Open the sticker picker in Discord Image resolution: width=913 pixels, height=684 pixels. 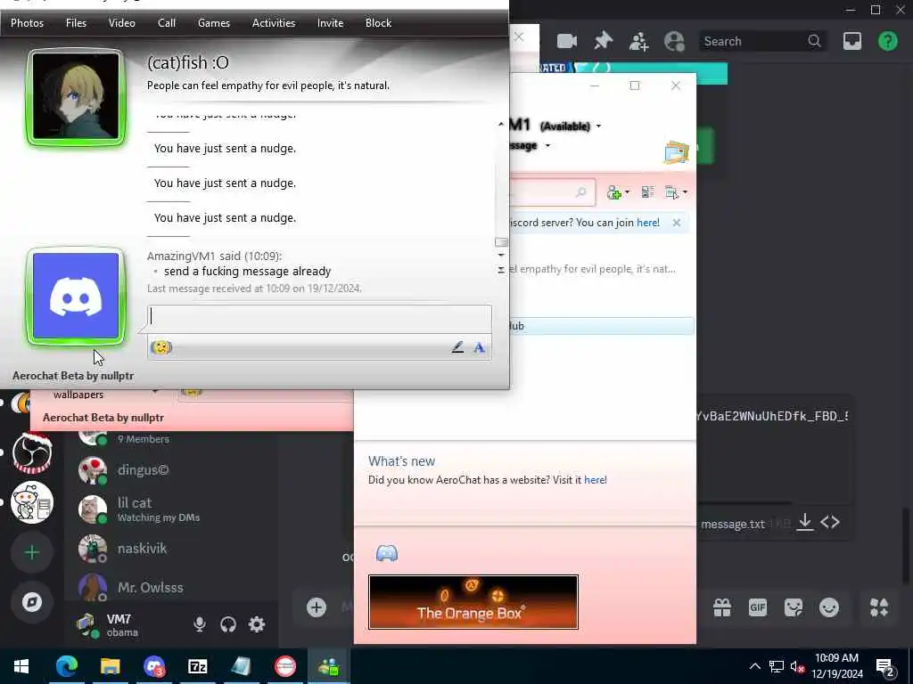point(793,607)
